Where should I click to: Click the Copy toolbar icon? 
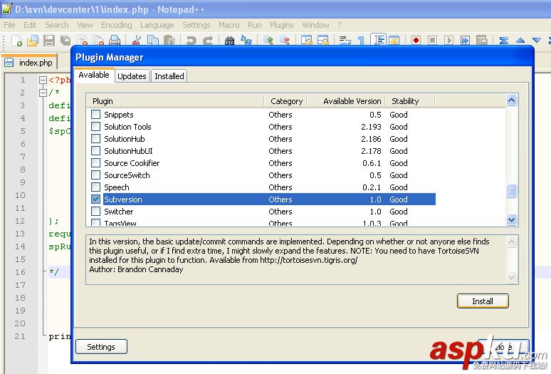(x=153, y=41)
